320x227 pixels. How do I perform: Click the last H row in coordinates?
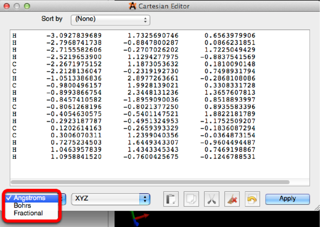pyautogui.click(x=134, y=157)
